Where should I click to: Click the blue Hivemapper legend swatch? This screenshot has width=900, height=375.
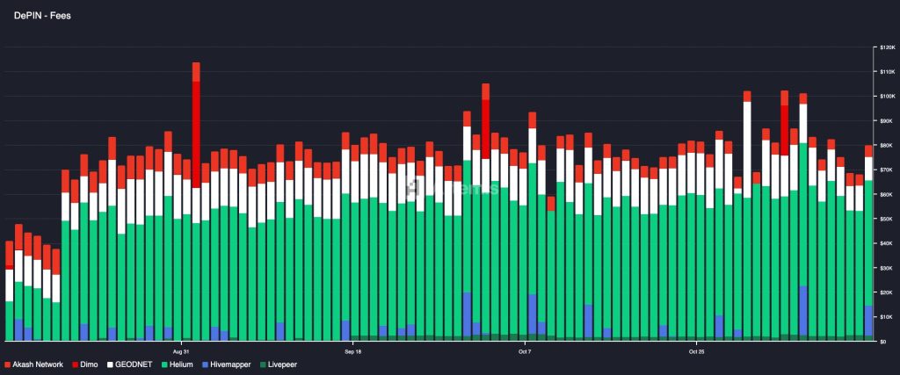click(206, 364)
